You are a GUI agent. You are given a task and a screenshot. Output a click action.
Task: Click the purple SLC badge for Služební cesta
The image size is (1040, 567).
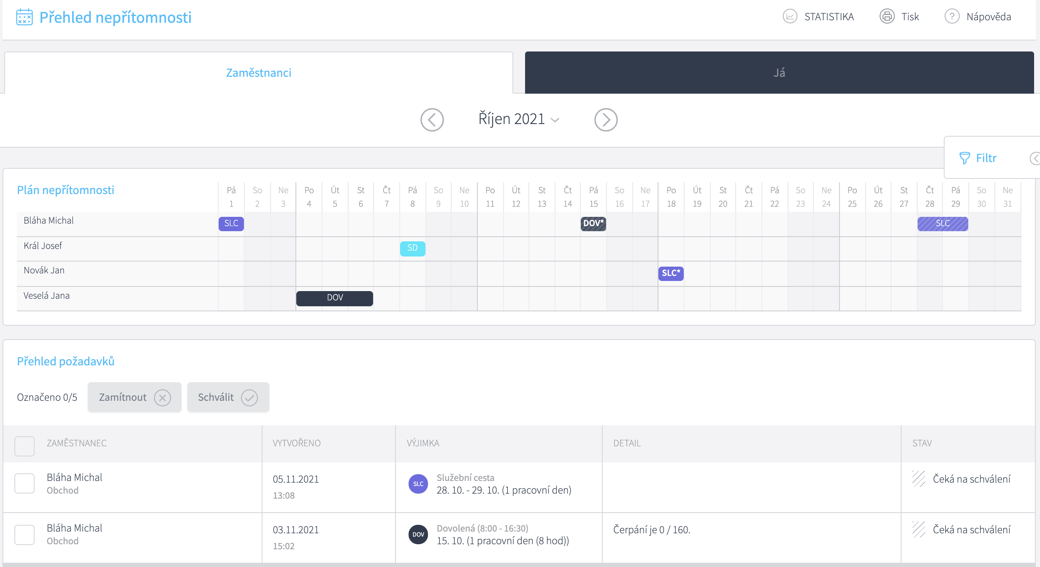tap(418, 483)
